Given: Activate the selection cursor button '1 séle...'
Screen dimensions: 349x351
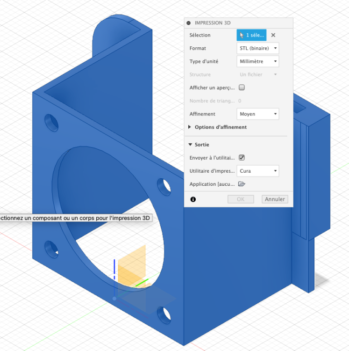Looking at the screenshot, I should pyautogui.click(x=251, y=35).
